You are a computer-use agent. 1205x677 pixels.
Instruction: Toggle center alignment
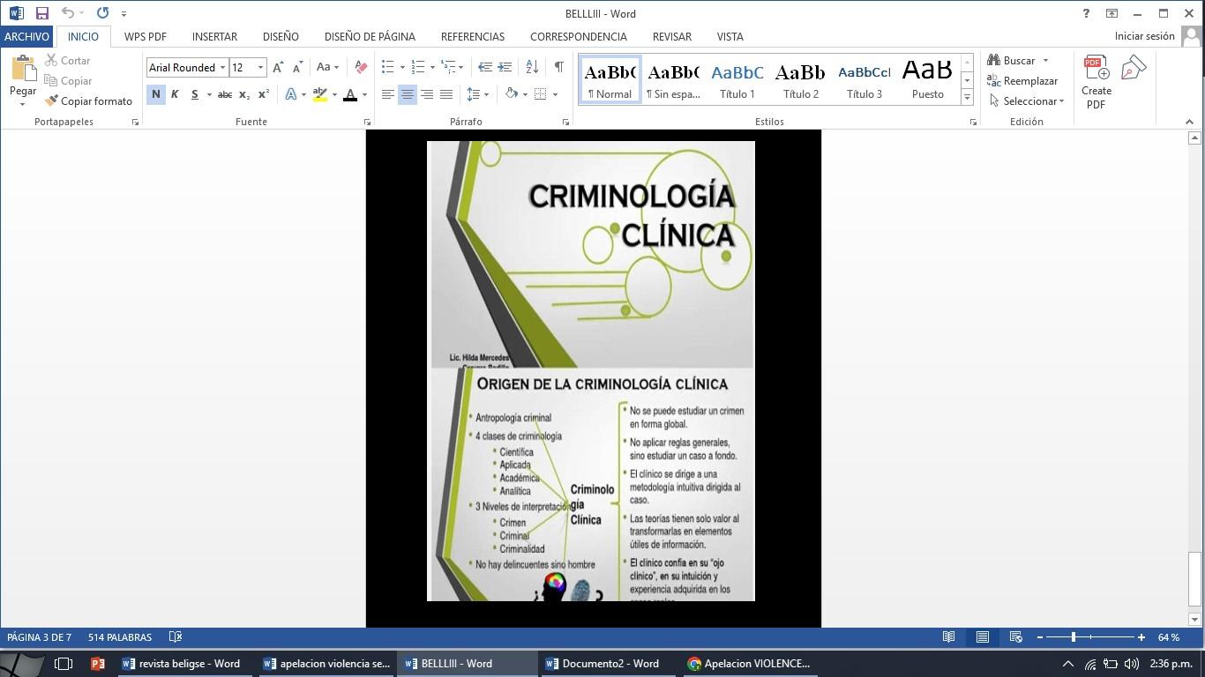click(x=407, y=94)
